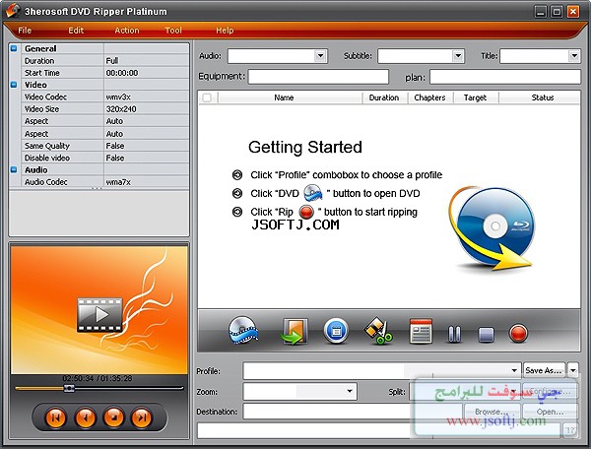Screen dimensions: 591x449
Task: Open the Profile combobox
Action: pyautogui.click(x=382, y=370)
